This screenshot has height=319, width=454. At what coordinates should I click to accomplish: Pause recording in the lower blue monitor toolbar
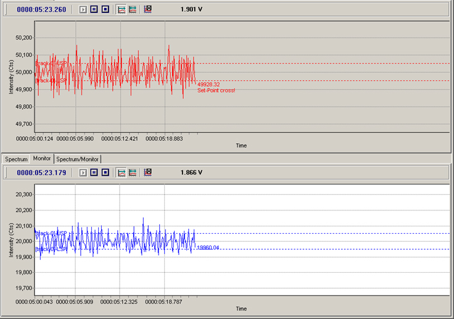pos(94,172)
